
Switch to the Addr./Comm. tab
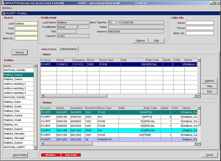click(49, 49)
